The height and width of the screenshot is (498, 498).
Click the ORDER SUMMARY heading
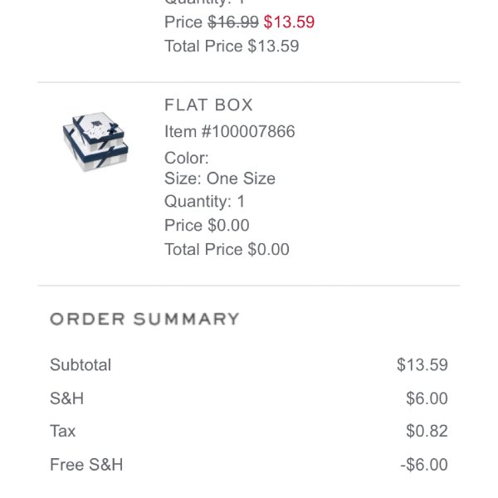[144, 319]
